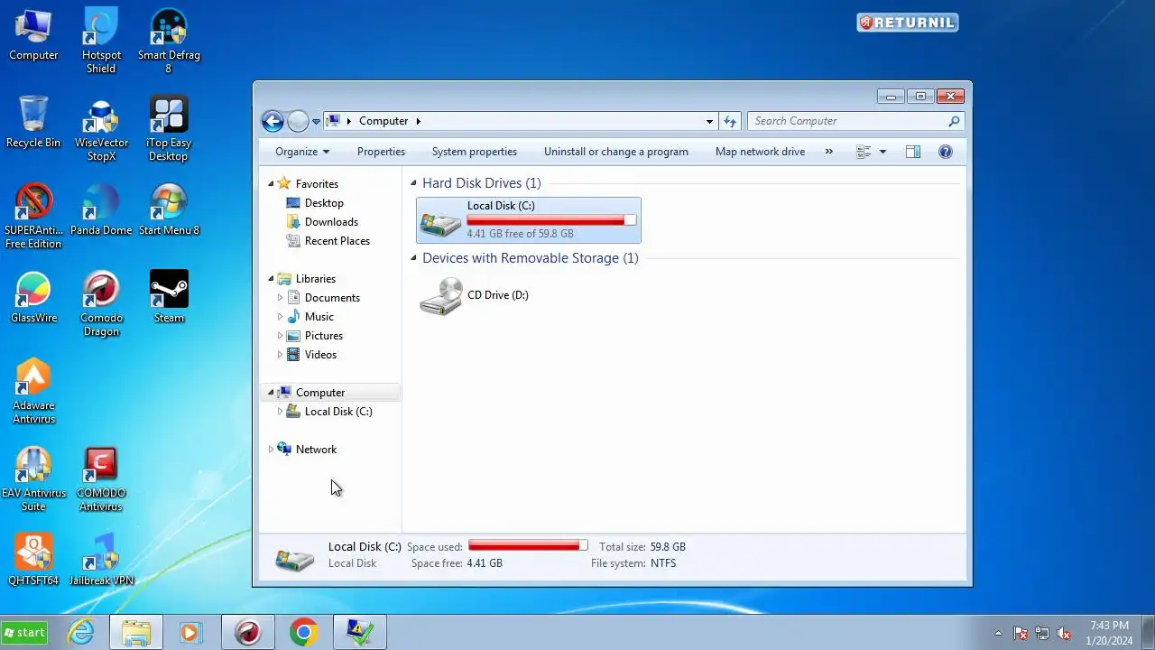Open the muted volume tray icon
This screenshot has width=1155, height=650.
pos(1065,633)
